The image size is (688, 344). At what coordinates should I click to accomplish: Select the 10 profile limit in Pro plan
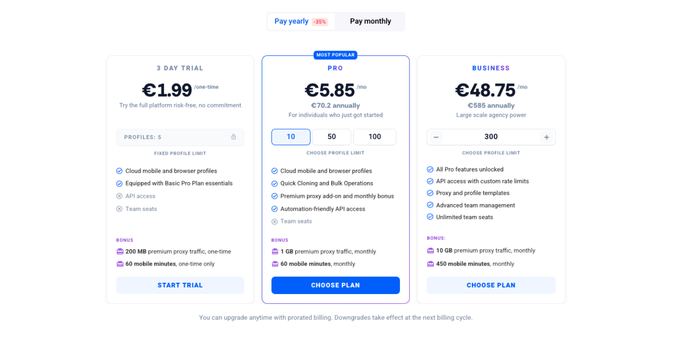[x=291, y=137]
